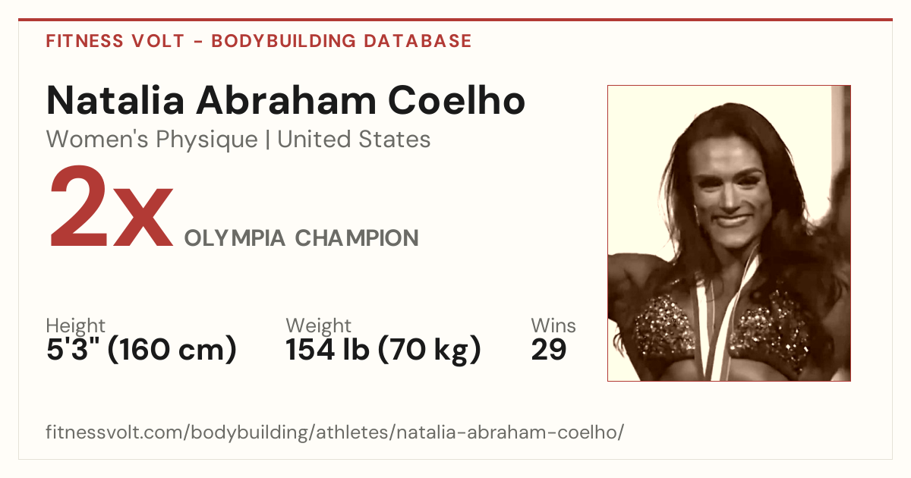Click the Height label
Viewport: 911px width, 478px height.
(x=76, y=326)
